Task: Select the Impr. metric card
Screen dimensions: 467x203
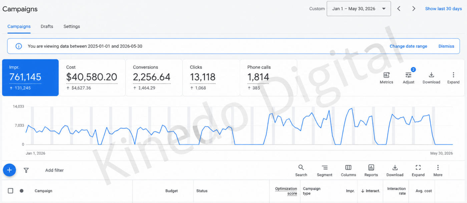Action: coord(30,78)
